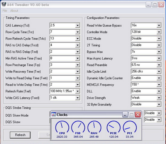166x144 pixels.
Task: Open lower Disable dropdown beside Clocks window
Action: pos(159,120)
